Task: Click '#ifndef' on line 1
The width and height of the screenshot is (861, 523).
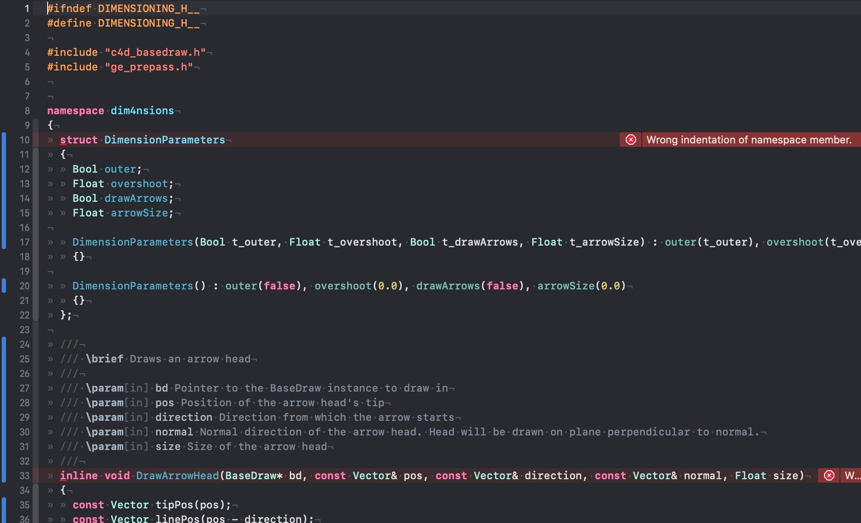Action: click(69, 9)
